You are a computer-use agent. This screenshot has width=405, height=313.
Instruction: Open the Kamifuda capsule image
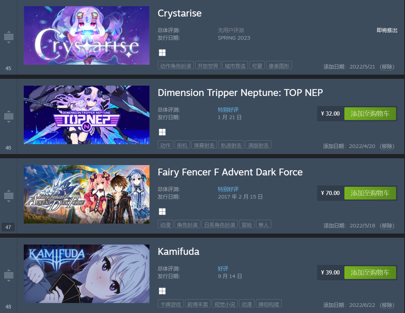coord(86,274)
